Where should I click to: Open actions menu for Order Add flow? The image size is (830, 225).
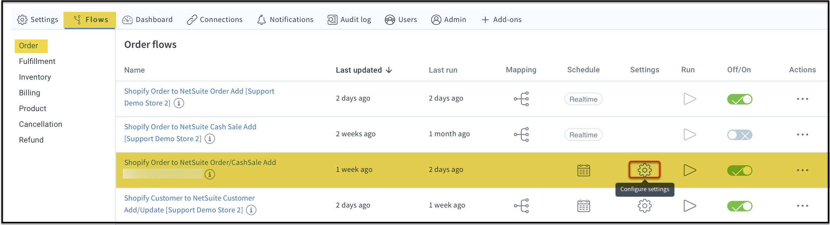802,99
